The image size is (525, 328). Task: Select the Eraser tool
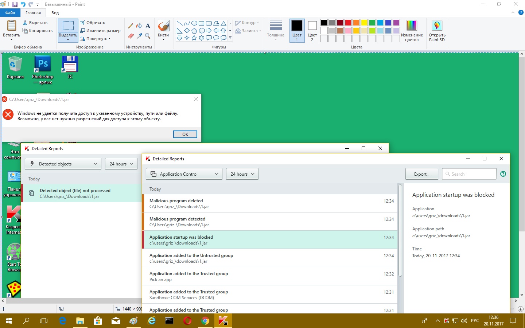(131, 36)
